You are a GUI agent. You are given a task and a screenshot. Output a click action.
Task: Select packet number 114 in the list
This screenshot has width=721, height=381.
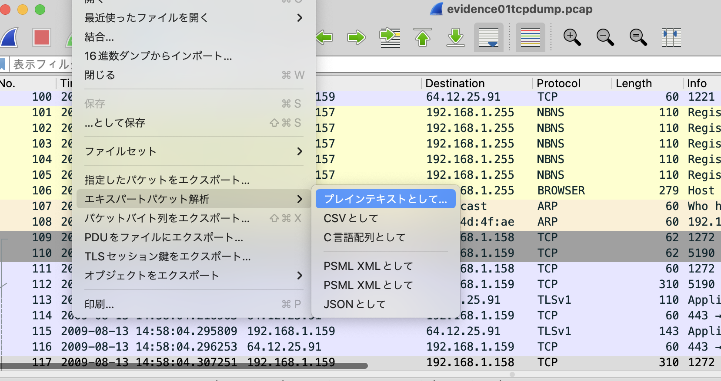[x=42, y=315]
